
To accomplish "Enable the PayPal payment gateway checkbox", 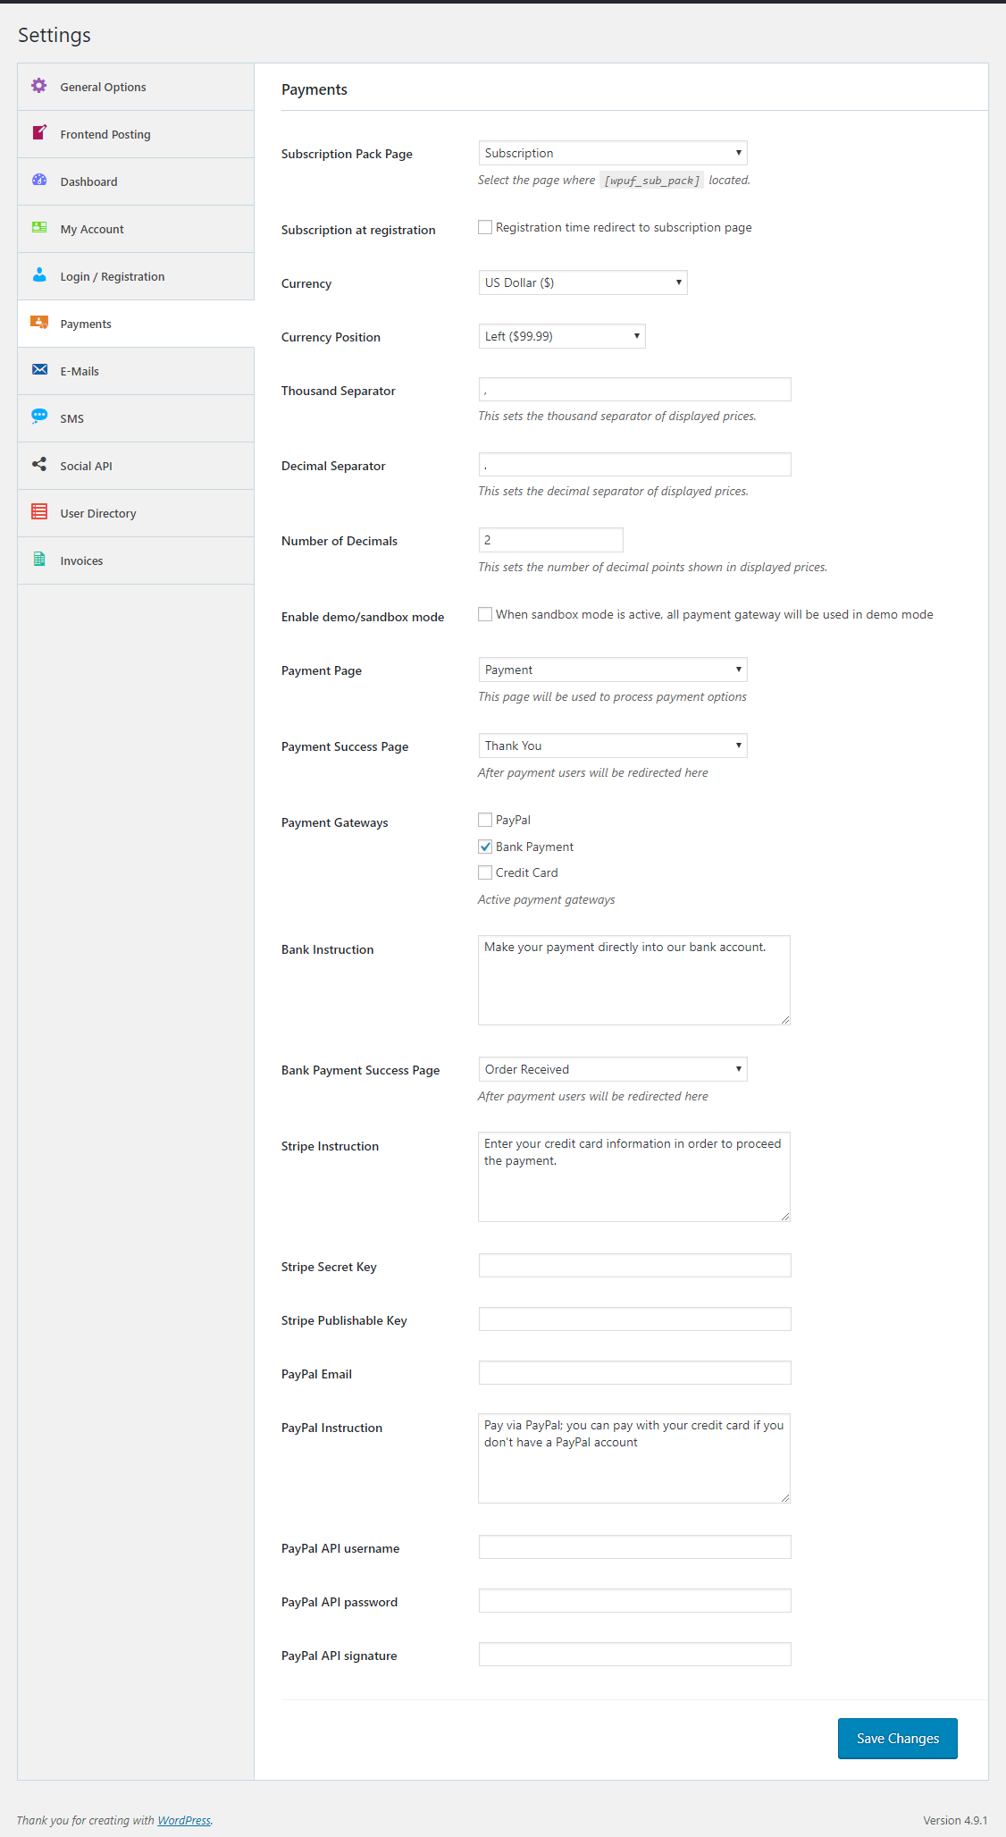I will 485,820.
